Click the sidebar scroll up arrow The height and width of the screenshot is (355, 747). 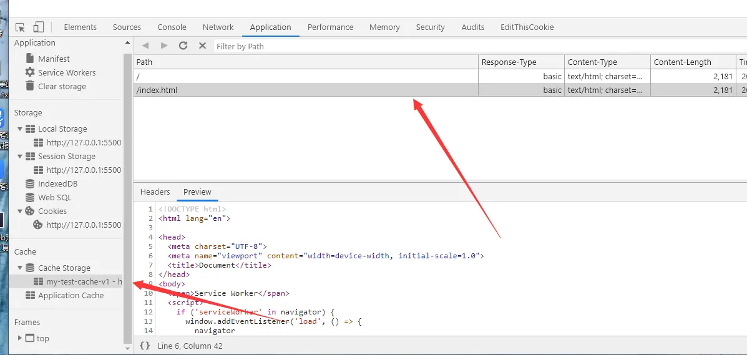coord(127,43)
